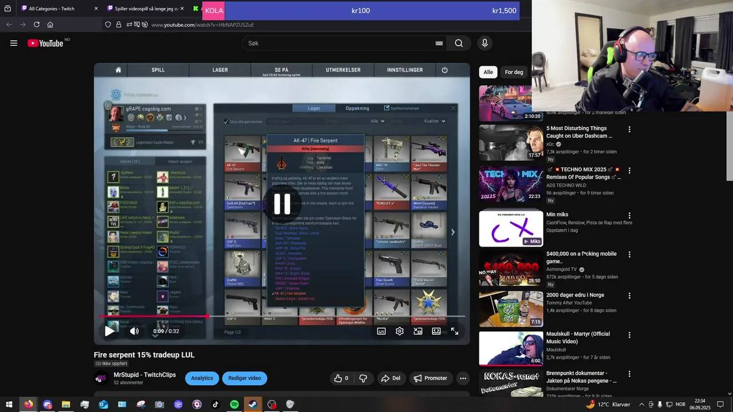This screenshot has height=412, width=733.
Task: Open options for $400,000 mobile game video
Action: 629,254
